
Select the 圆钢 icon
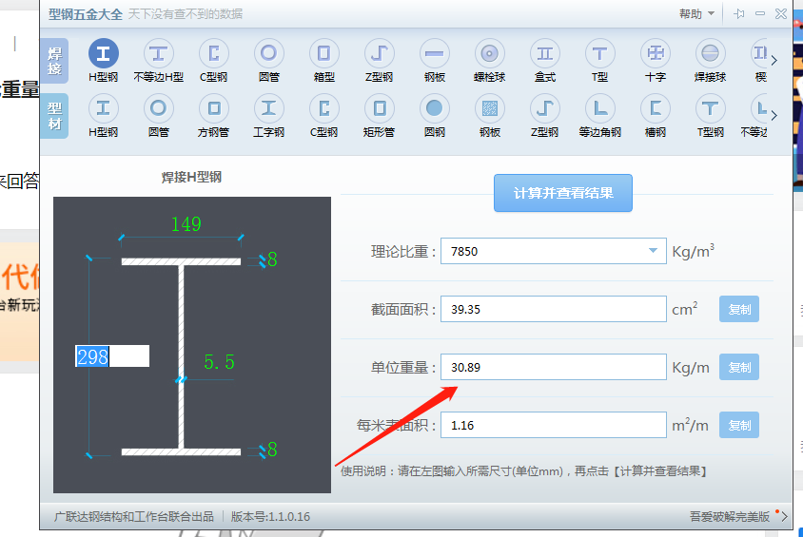point(434,108)
